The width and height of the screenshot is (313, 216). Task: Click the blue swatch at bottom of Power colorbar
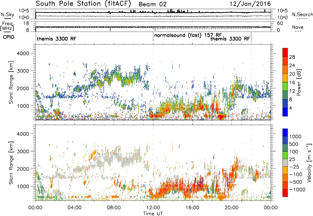(x=285, y=112)
